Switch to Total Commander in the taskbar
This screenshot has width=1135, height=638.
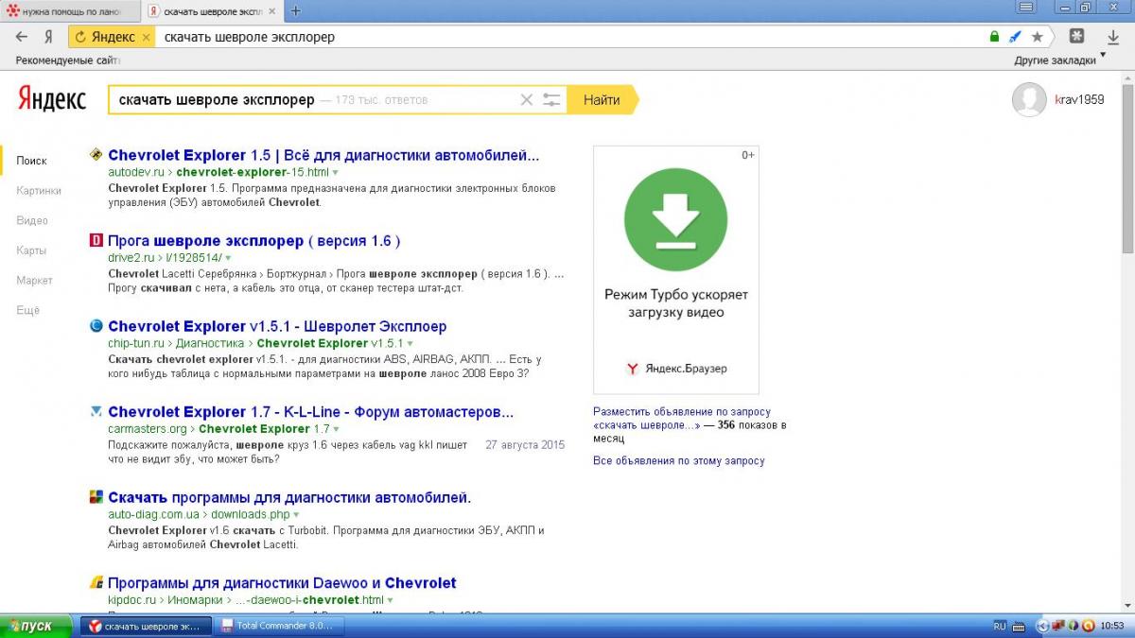pos(279,626)
